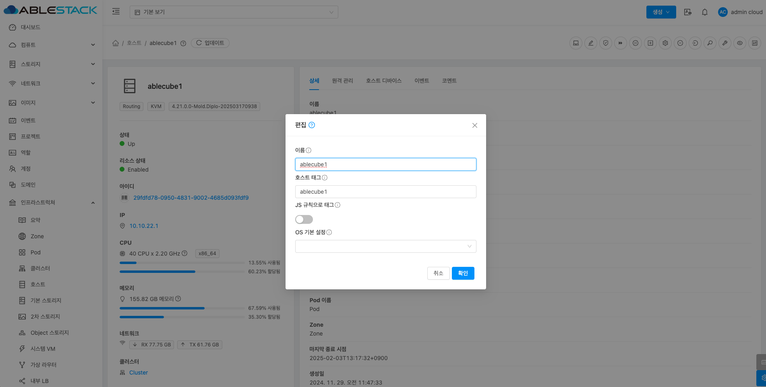The image size is (766, 387).
Task: Click the pencil edit icon in toolbar
Action: 591,43
